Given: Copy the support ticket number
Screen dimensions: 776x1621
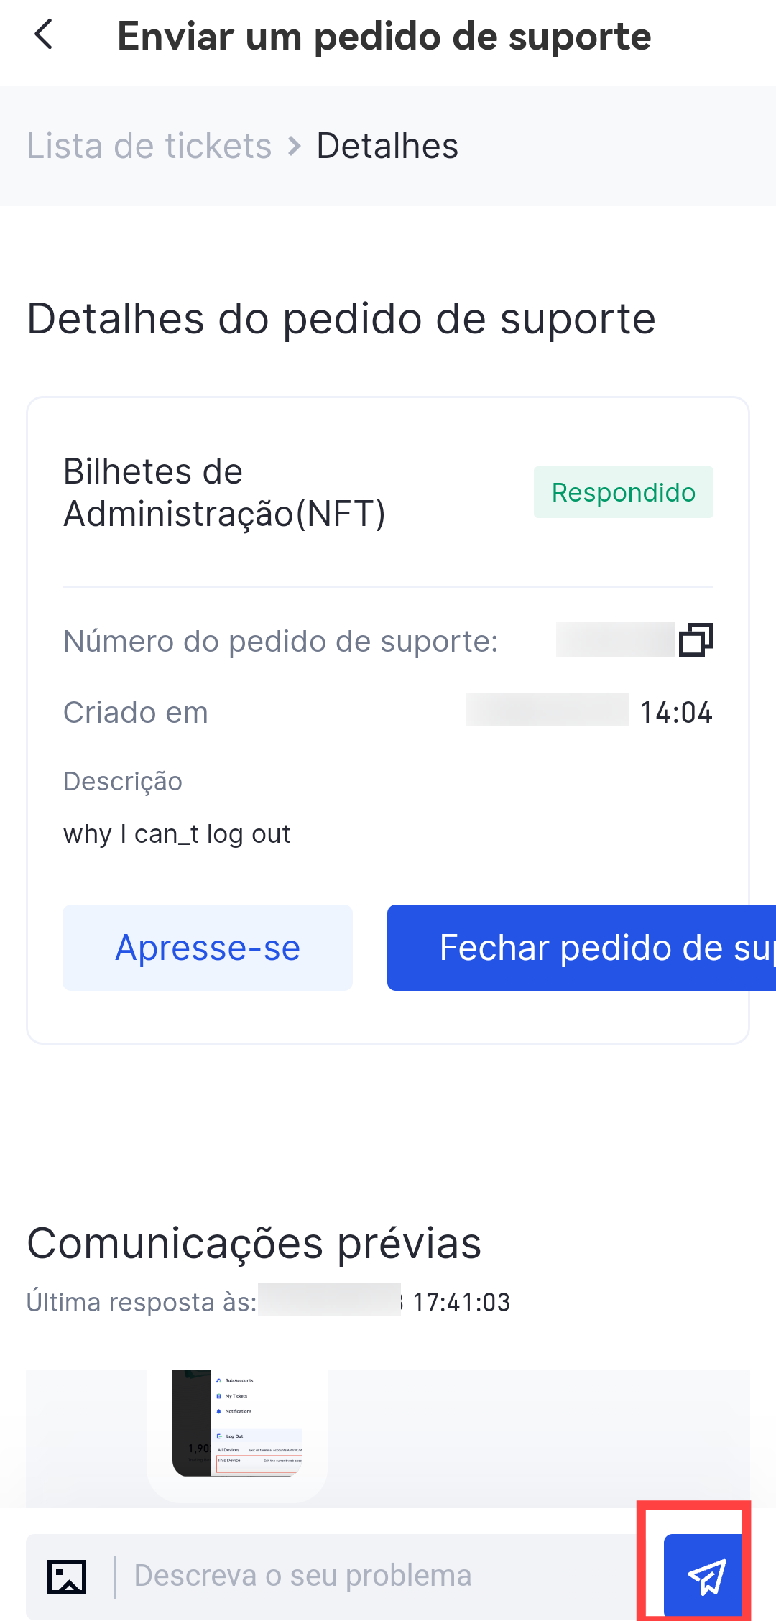Looking at the screenshot, I should pyautogui.click(x=696, y=639).
